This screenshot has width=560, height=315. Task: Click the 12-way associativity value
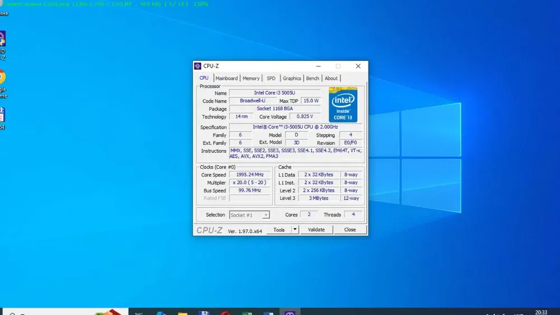coord(351,198)
